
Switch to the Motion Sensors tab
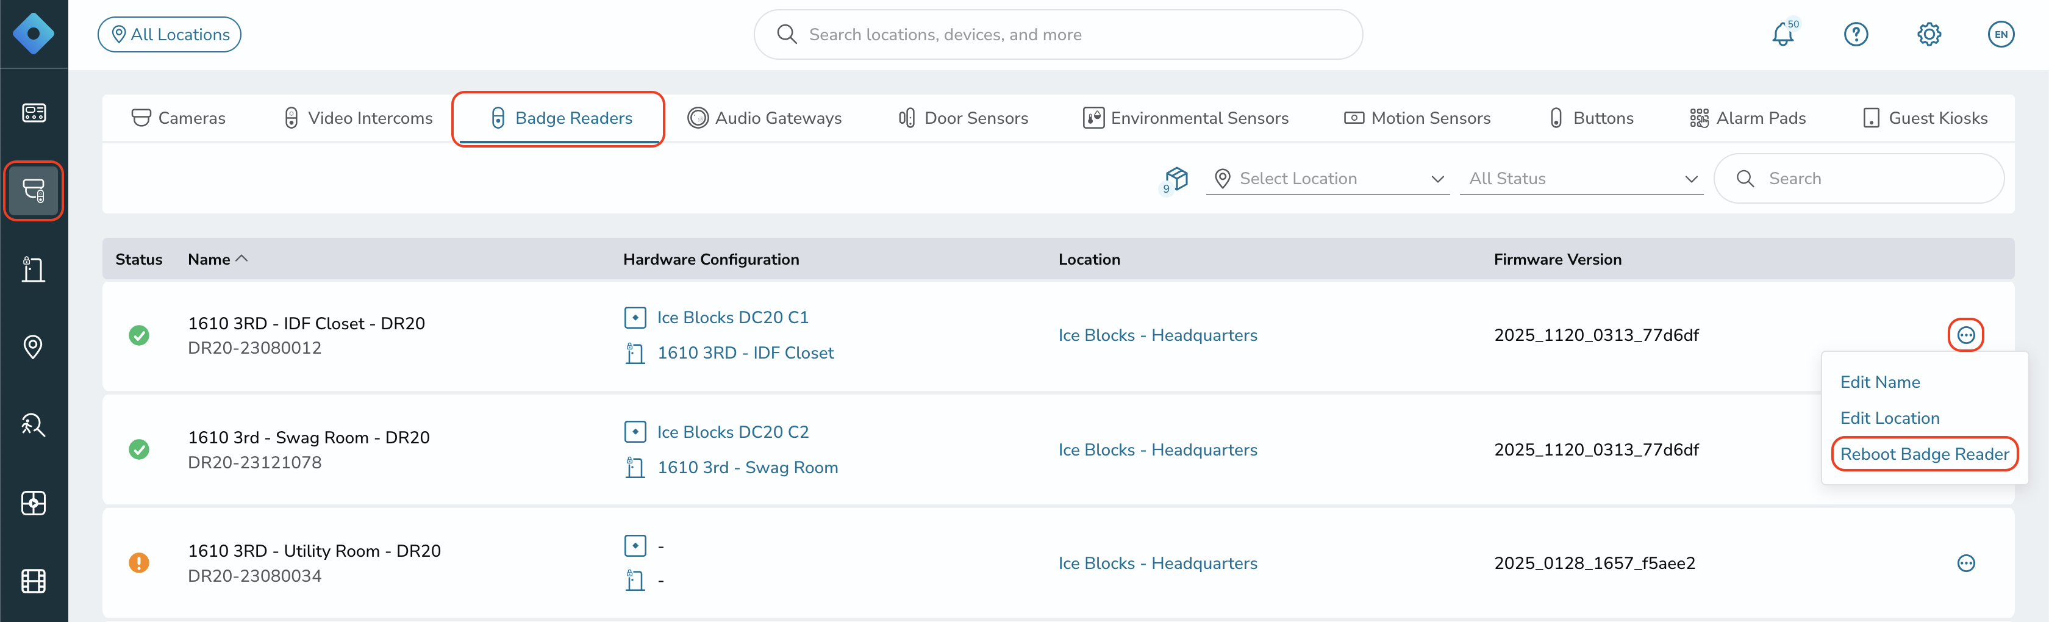click(1417, 118)
